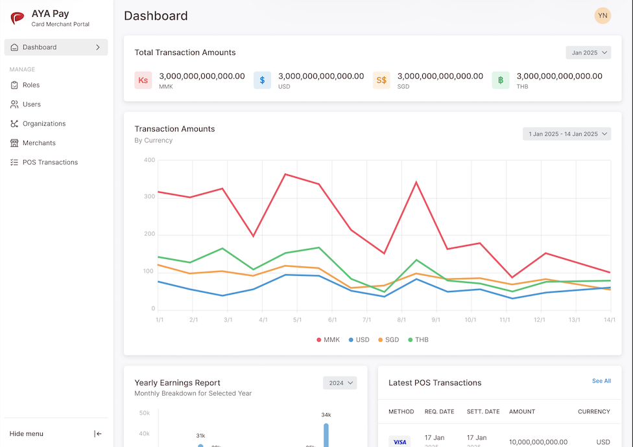Toggle MMK series in chart legend
Viewport: 633px width, 447px height.
click(x=328, y=340)
